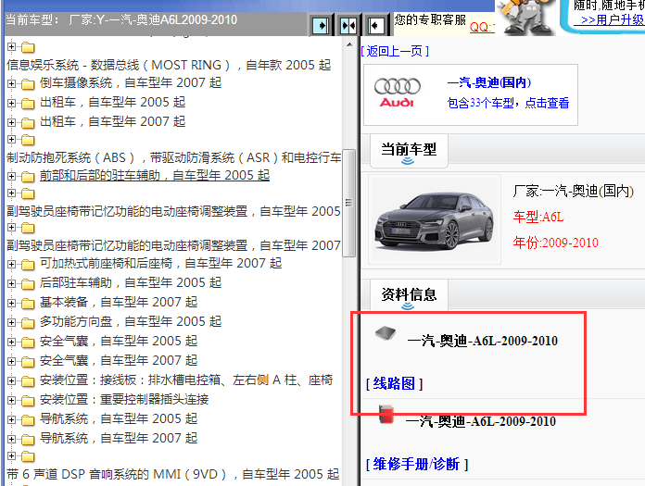The height and width of the screenshot is (486, 645).
Task: Select 安装位置：重要控制器插头连接 row
Action: [124, 399]
